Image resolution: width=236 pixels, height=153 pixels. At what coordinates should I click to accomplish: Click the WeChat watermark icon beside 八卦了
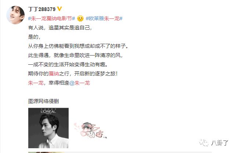204,143
